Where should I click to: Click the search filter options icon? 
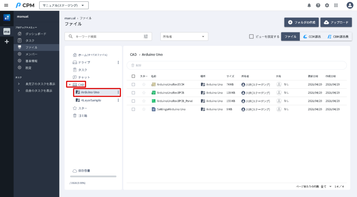(146, 37)
